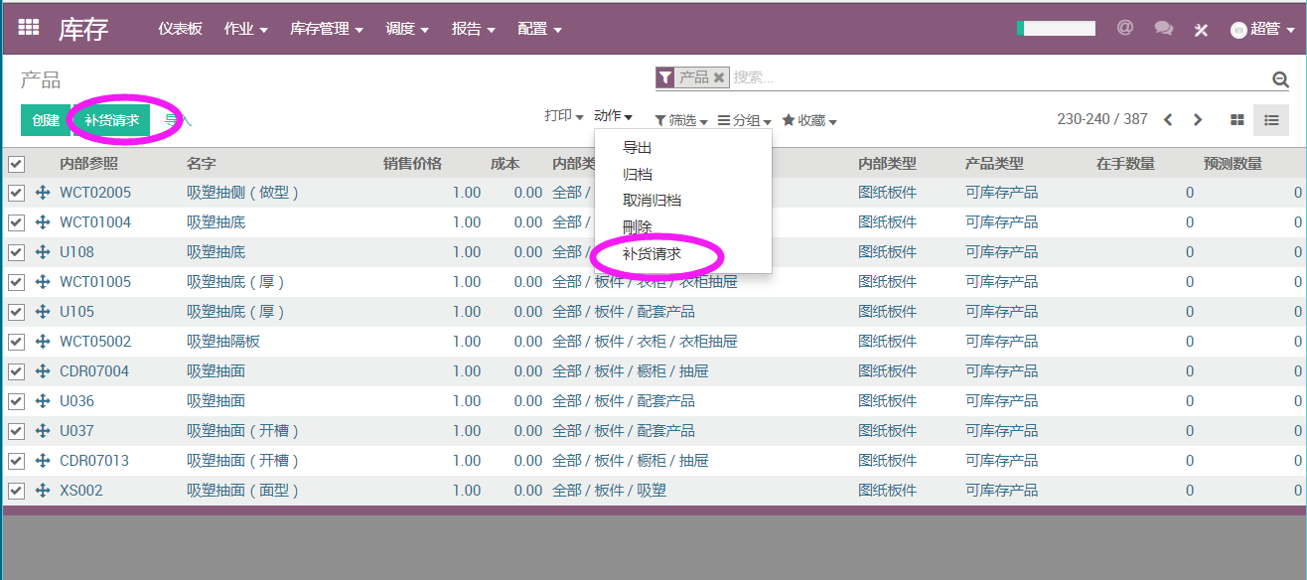Uncheck the WCT02005 row checkbox
Image resolution: width=1307 pixels, height=580 pixels.
click(16, 193)
